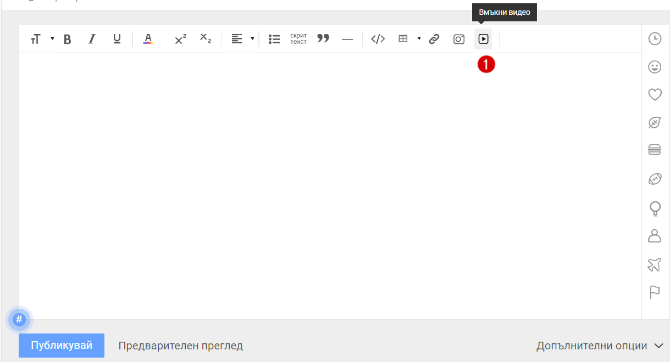This screenshot has height=362, width=670.
Task: Click the insert link chain icon
Action: [434, 39]
